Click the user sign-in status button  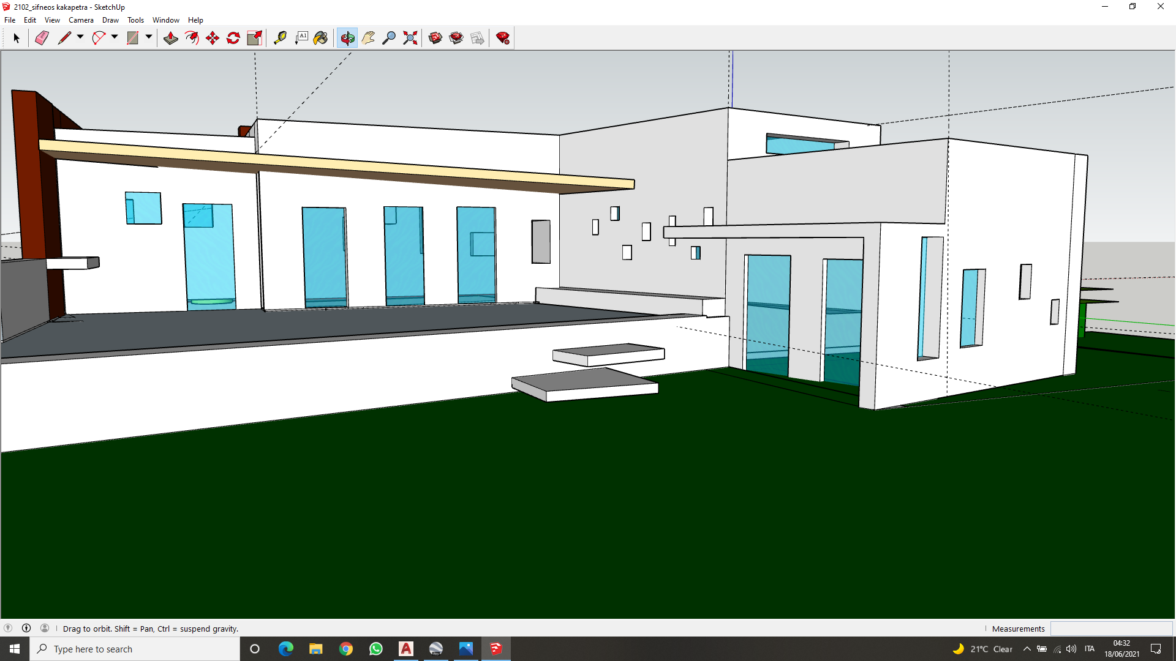click(45, 628)
